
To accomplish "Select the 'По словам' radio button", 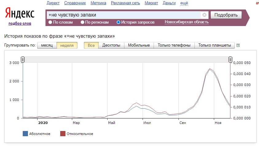I will [50, 22].
